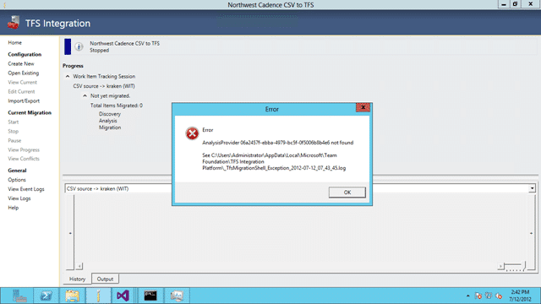
Task: Close the Error dialog with X
Action: 363,107
